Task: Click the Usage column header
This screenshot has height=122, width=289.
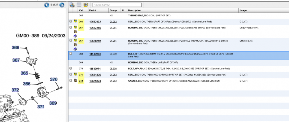Action: pyautogui.click(x=243, y=10)
